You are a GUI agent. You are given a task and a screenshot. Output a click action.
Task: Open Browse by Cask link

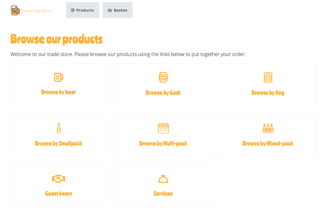click(x=163, y=93)
